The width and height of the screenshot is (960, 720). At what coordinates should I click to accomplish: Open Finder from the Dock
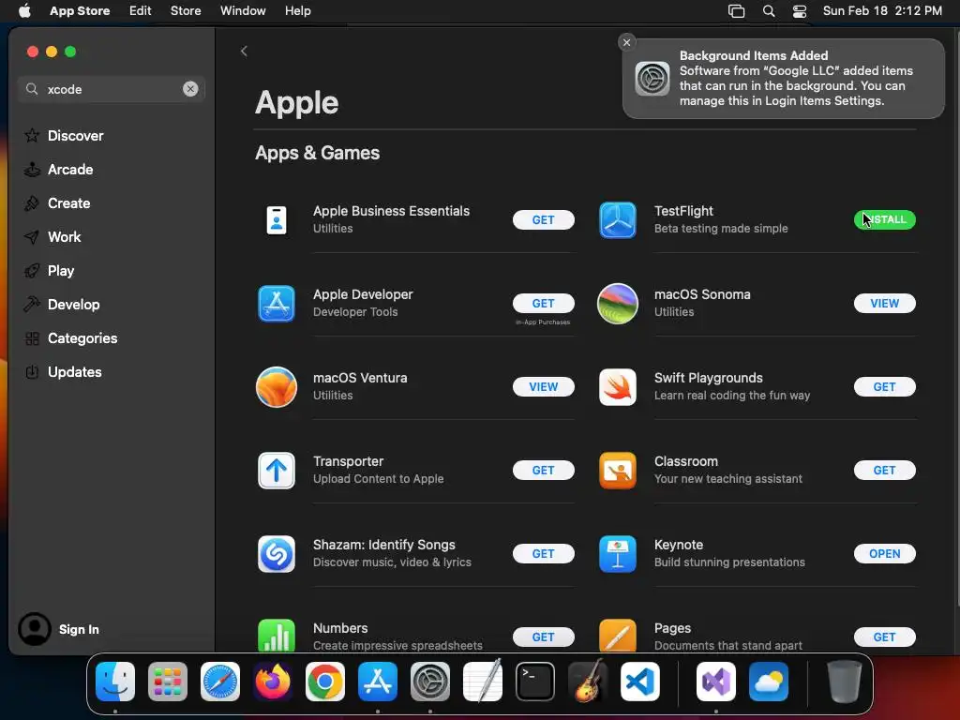(115, 682)
